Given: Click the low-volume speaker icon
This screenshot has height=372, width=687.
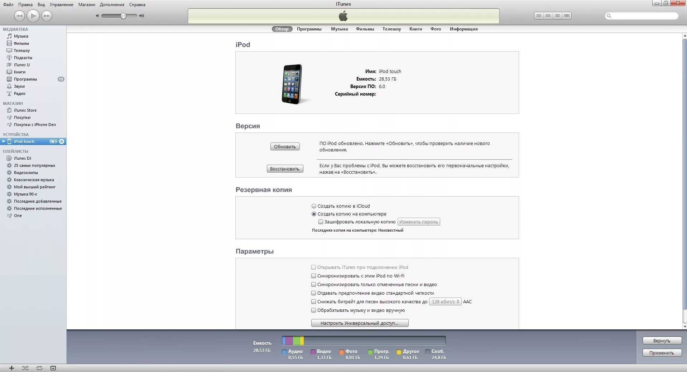Looking at the screenshot, I should point(97,16).
